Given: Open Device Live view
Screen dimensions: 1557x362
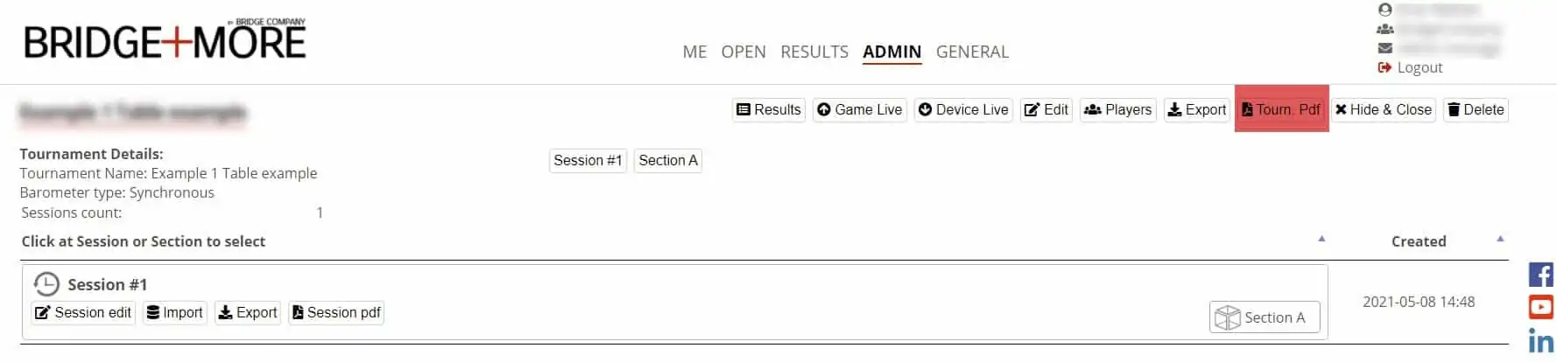Looking at the screenshot, I should pyautogui.click(x=963, y=109).
